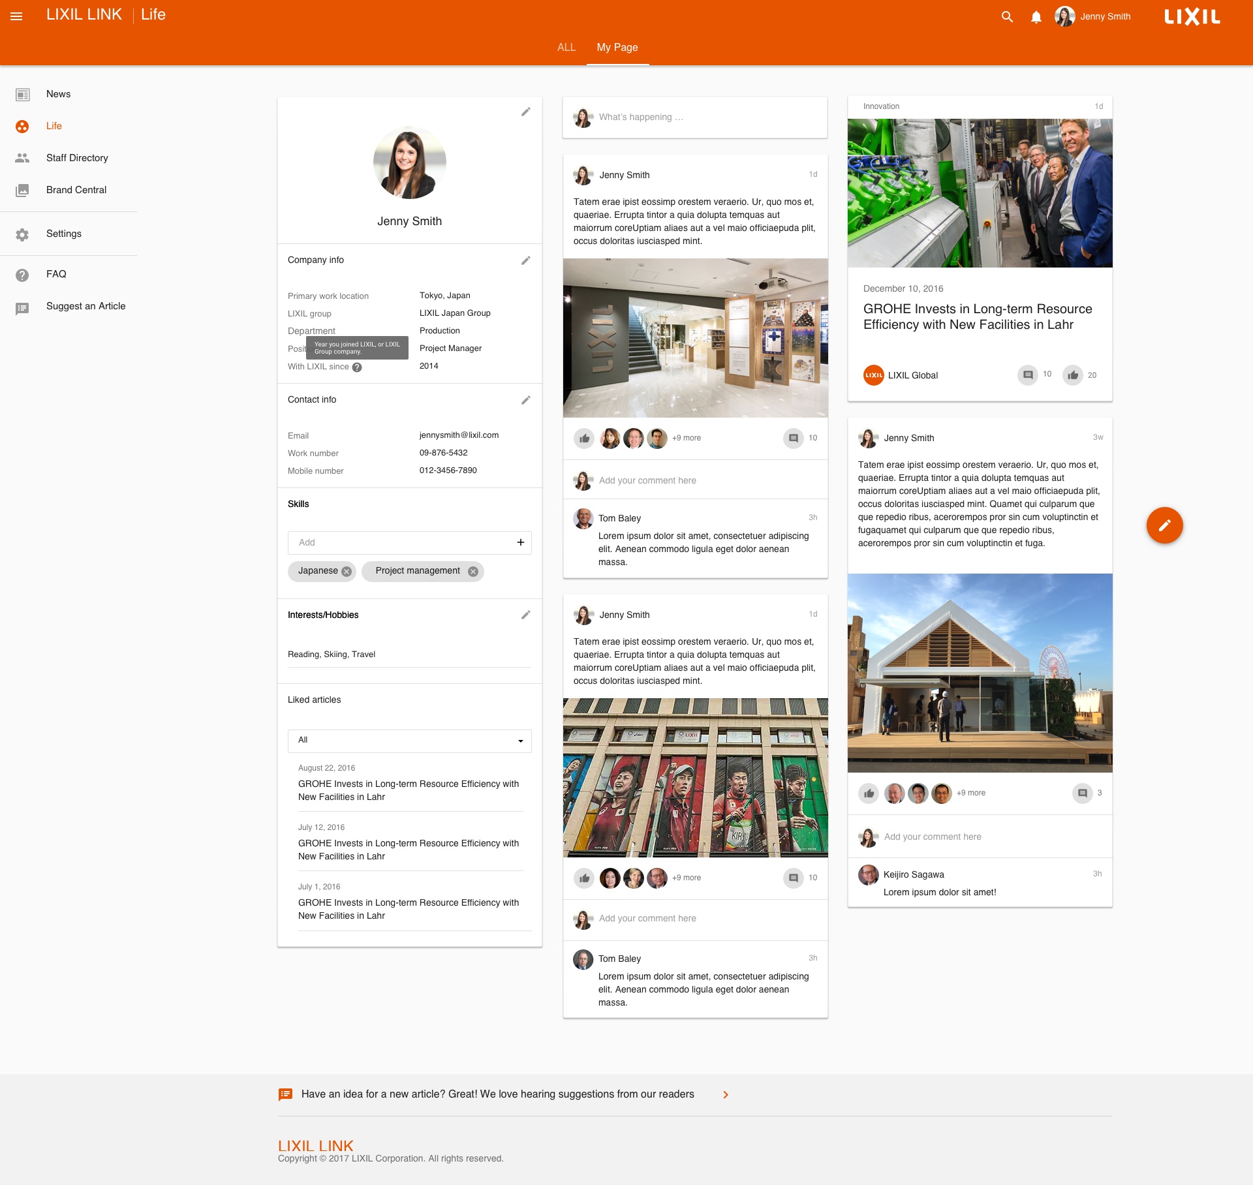
Task: Edit profile with top pencil icon
Action: click(525, 112)
